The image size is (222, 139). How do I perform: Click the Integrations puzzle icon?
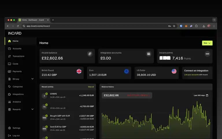pyautogui.click(x=10, y=94)
